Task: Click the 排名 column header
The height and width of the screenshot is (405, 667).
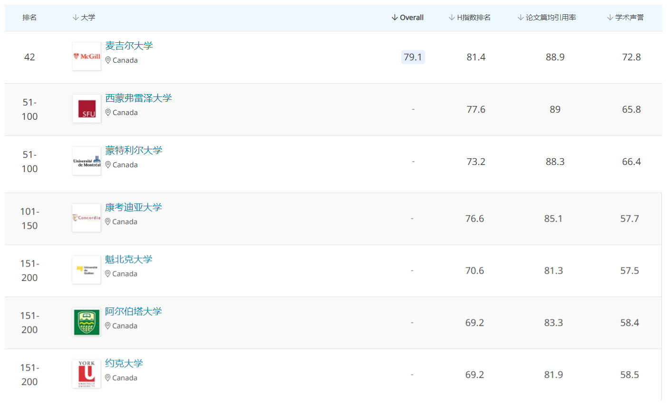Action: click(x=29, y=18)
